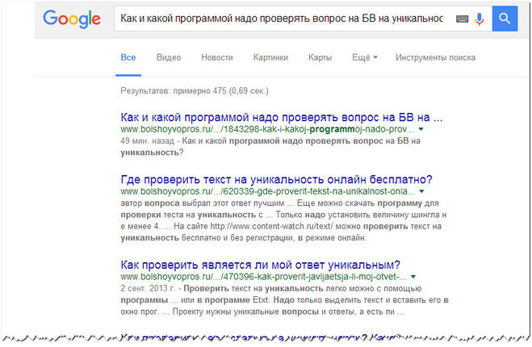
Task: Select the Все tab
Action: 128,57
